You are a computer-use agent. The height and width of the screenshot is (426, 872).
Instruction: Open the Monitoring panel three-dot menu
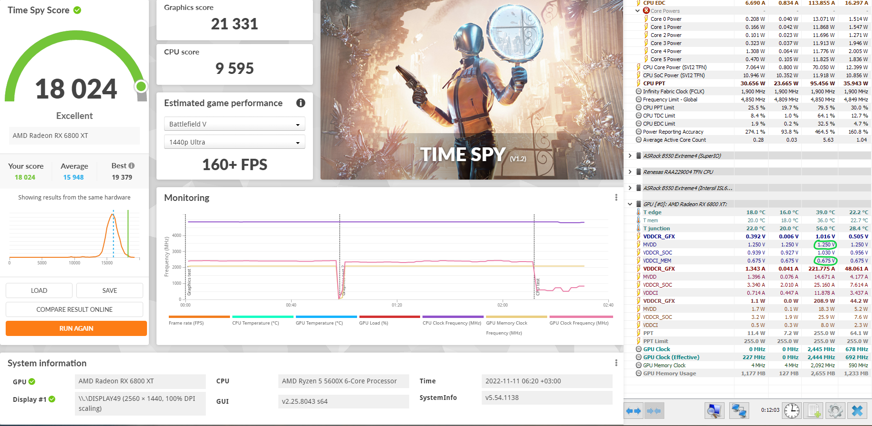[x=616, y=198]
